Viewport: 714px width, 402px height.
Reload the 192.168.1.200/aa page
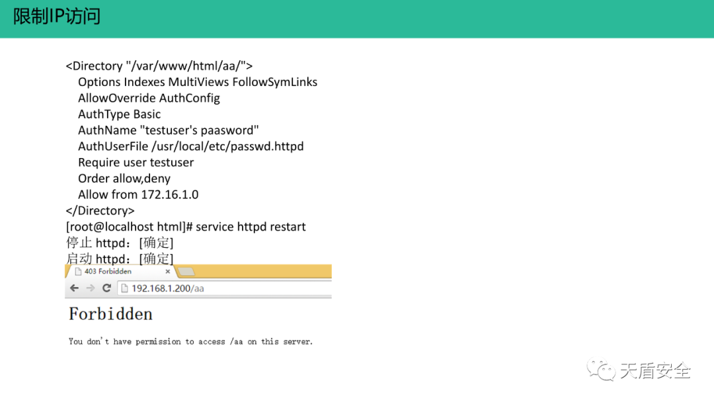106,288
